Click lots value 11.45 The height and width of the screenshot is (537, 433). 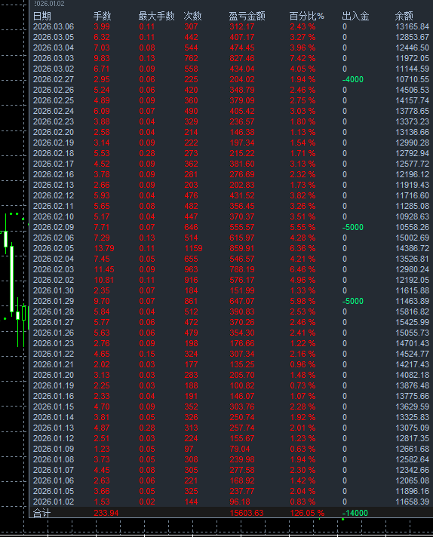coord(104,269)
